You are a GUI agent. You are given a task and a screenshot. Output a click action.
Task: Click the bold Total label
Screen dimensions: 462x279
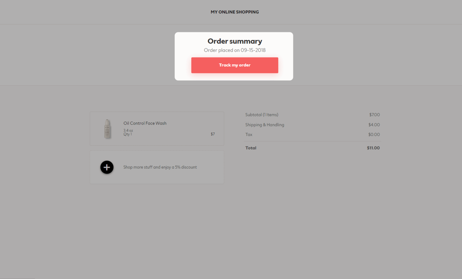tap(251, 148)
